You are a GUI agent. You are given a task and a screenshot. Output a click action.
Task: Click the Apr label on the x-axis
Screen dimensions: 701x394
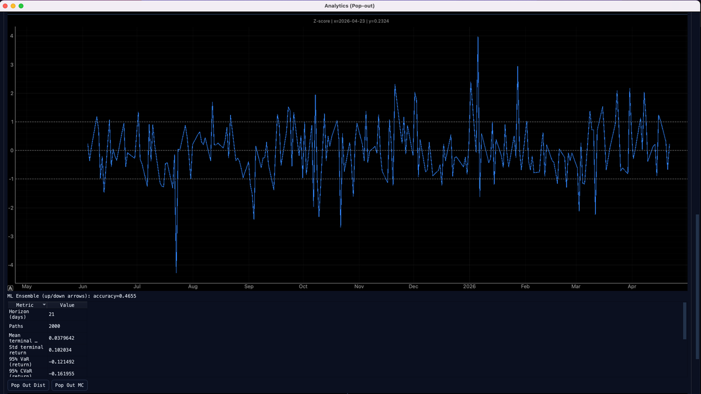(x=631, y=287)
